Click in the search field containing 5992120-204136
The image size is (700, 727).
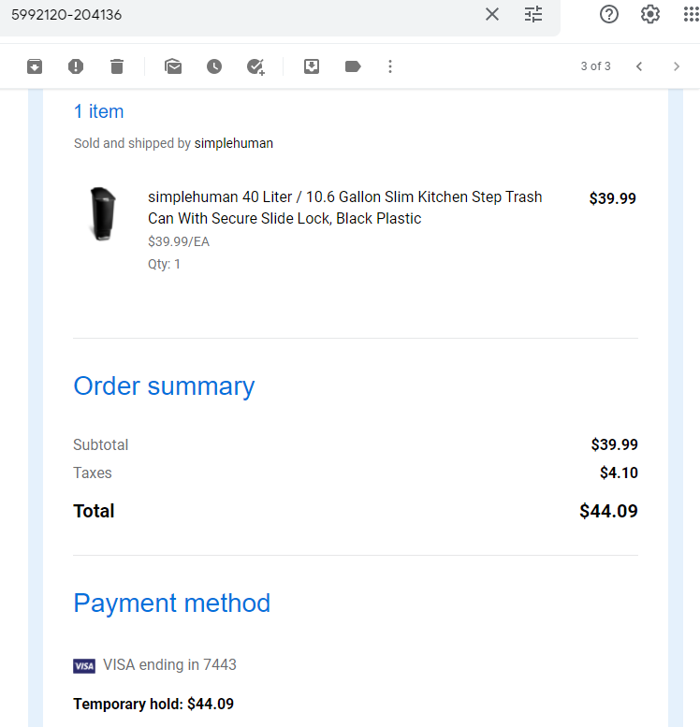(x=241, y=15)
